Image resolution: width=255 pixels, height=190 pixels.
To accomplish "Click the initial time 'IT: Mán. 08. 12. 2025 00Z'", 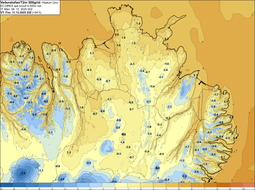I will [x=16, y=9].
